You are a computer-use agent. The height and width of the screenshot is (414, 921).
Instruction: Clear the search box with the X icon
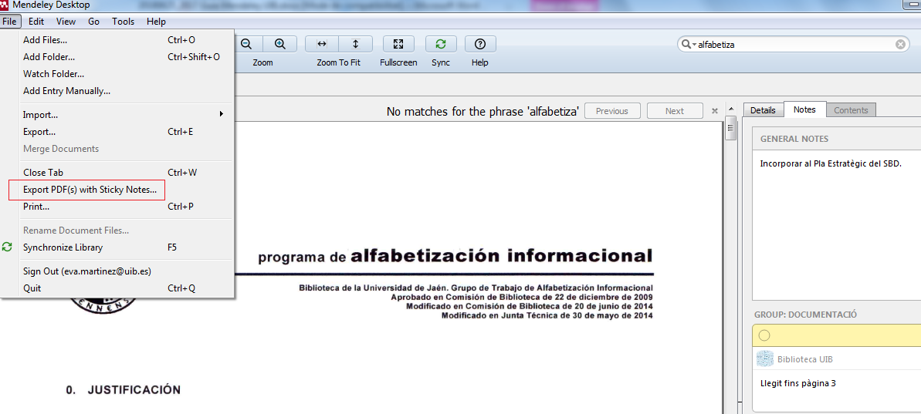point(900,44)
